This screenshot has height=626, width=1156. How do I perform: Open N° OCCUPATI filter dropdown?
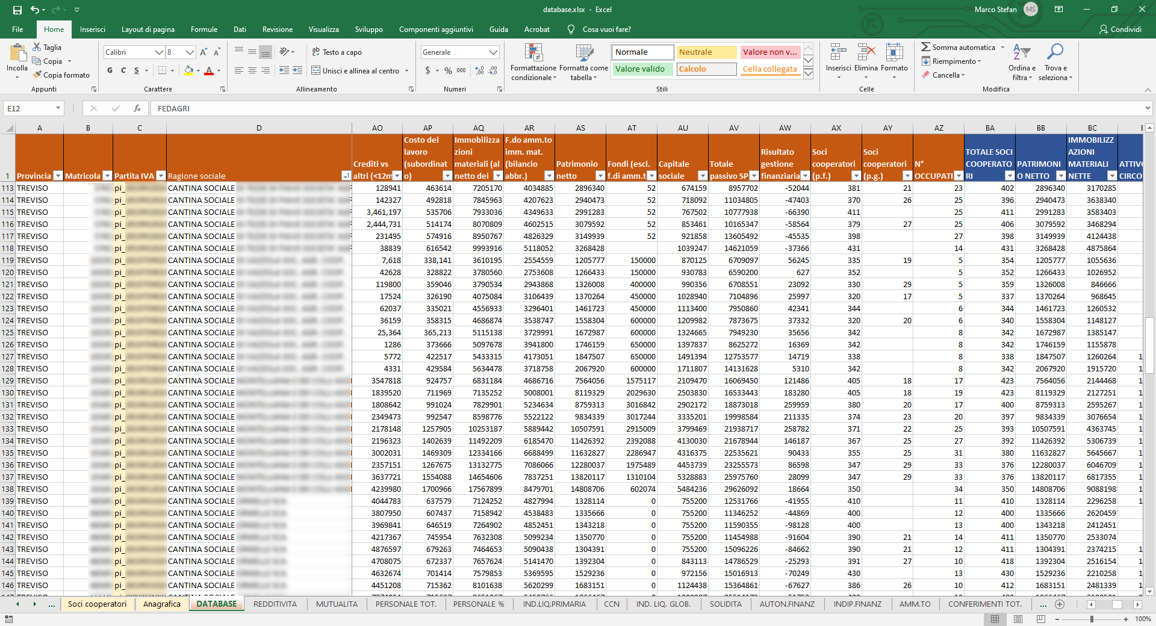pos(959,176)
